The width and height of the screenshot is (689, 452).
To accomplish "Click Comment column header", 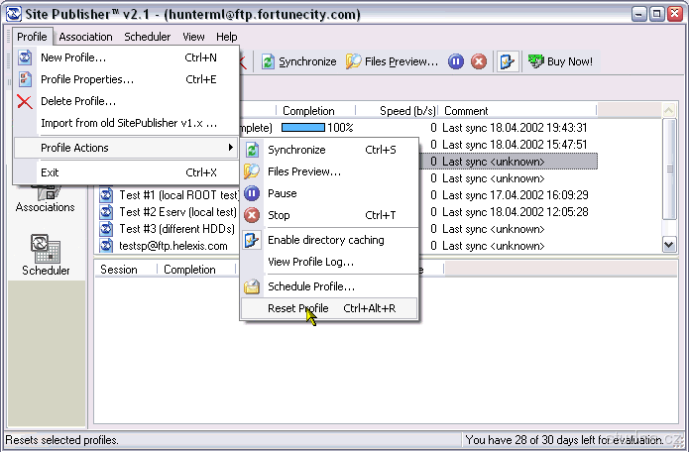I will pyautogui.click(x=517, y=111).
